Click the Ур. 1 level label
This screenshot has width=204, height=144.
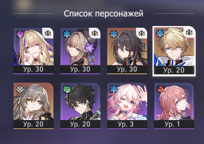[172, 124]
